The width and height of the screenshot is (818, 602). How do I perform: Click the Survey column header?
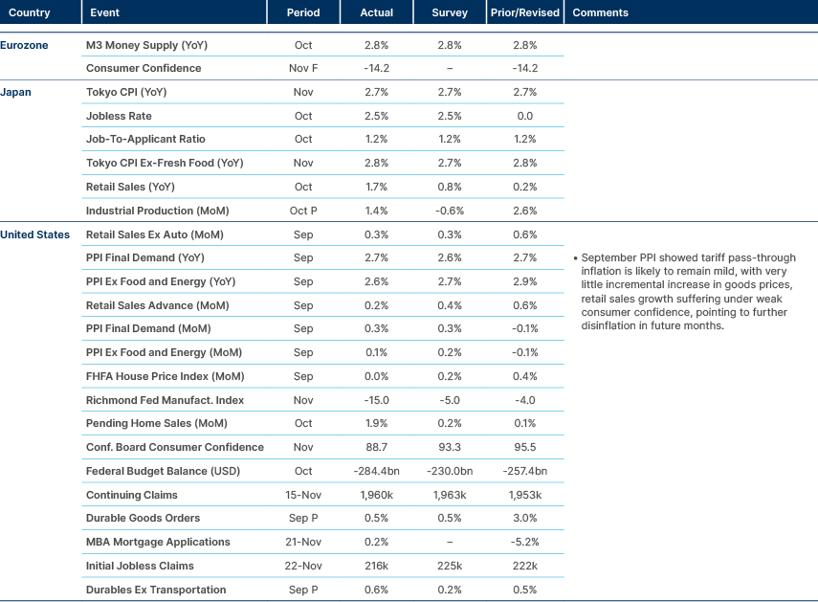coord(449,12)
